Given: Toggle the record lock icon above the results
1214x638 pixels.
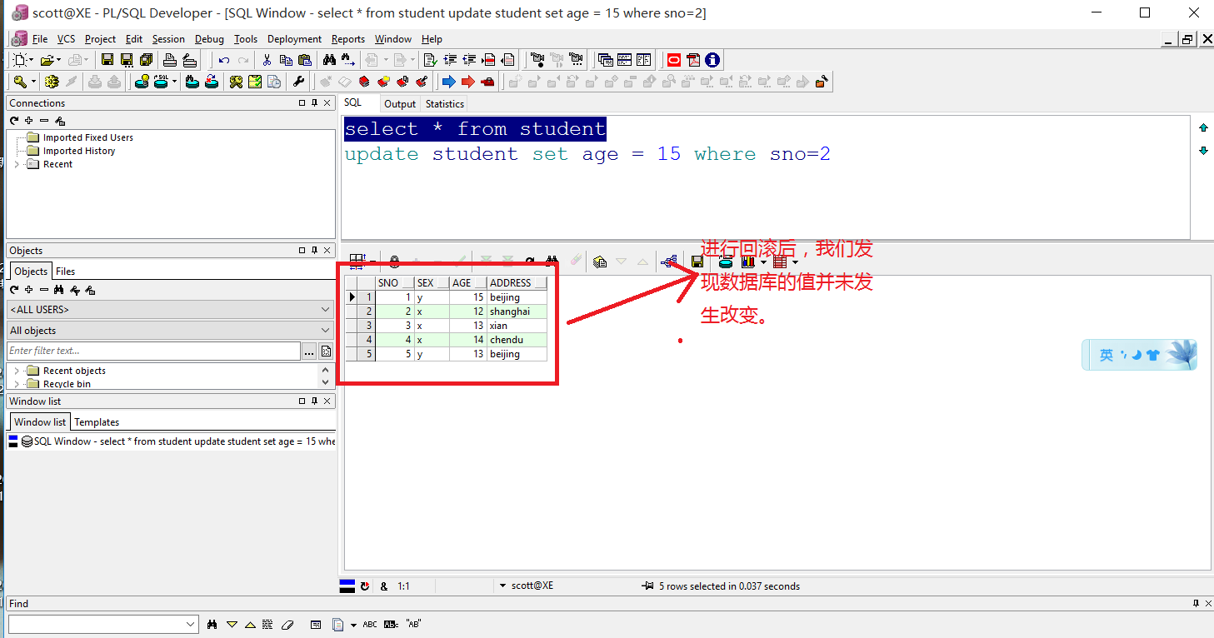Looking at the screenshot, I should click(x=394, y=261).
